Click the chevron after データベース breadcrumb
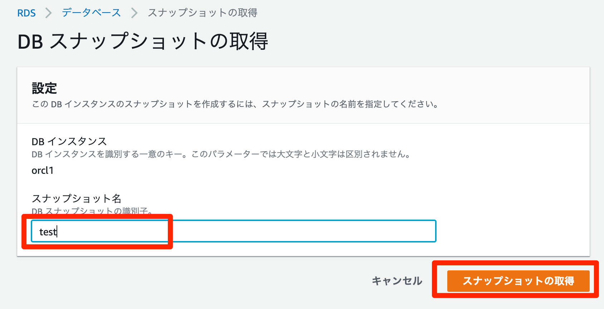This screenshot has height=309, width=604. (x=134, y=13)
